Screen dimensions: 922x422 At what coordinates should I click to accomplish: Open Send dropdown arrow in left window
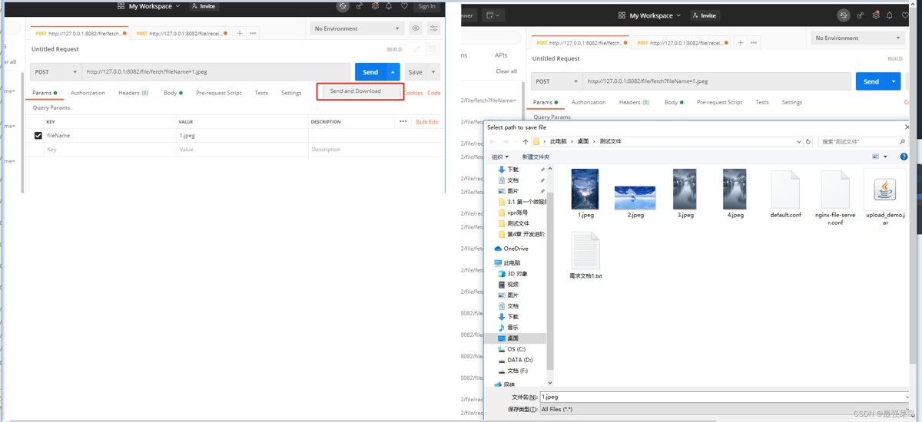click(393, 72)
